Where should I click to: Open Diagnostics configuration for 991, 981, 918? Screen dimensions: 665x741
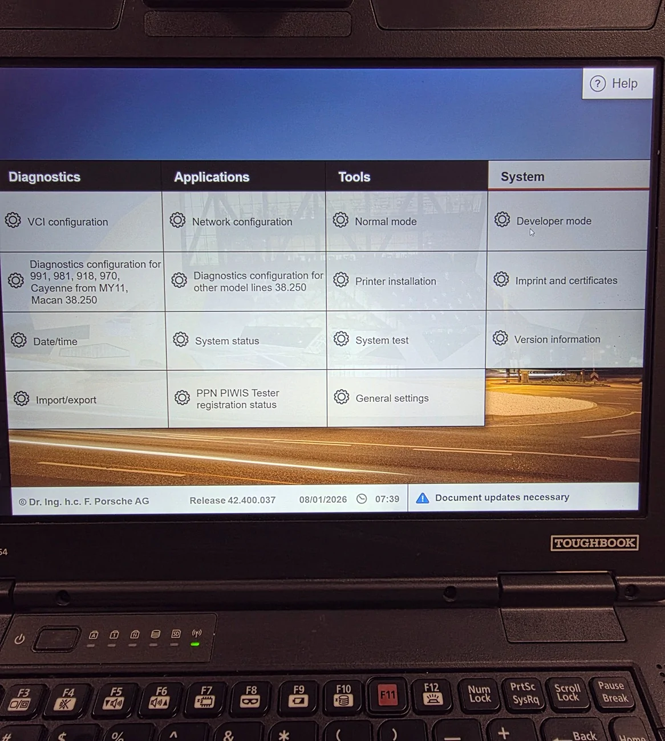tap(83, 282)
